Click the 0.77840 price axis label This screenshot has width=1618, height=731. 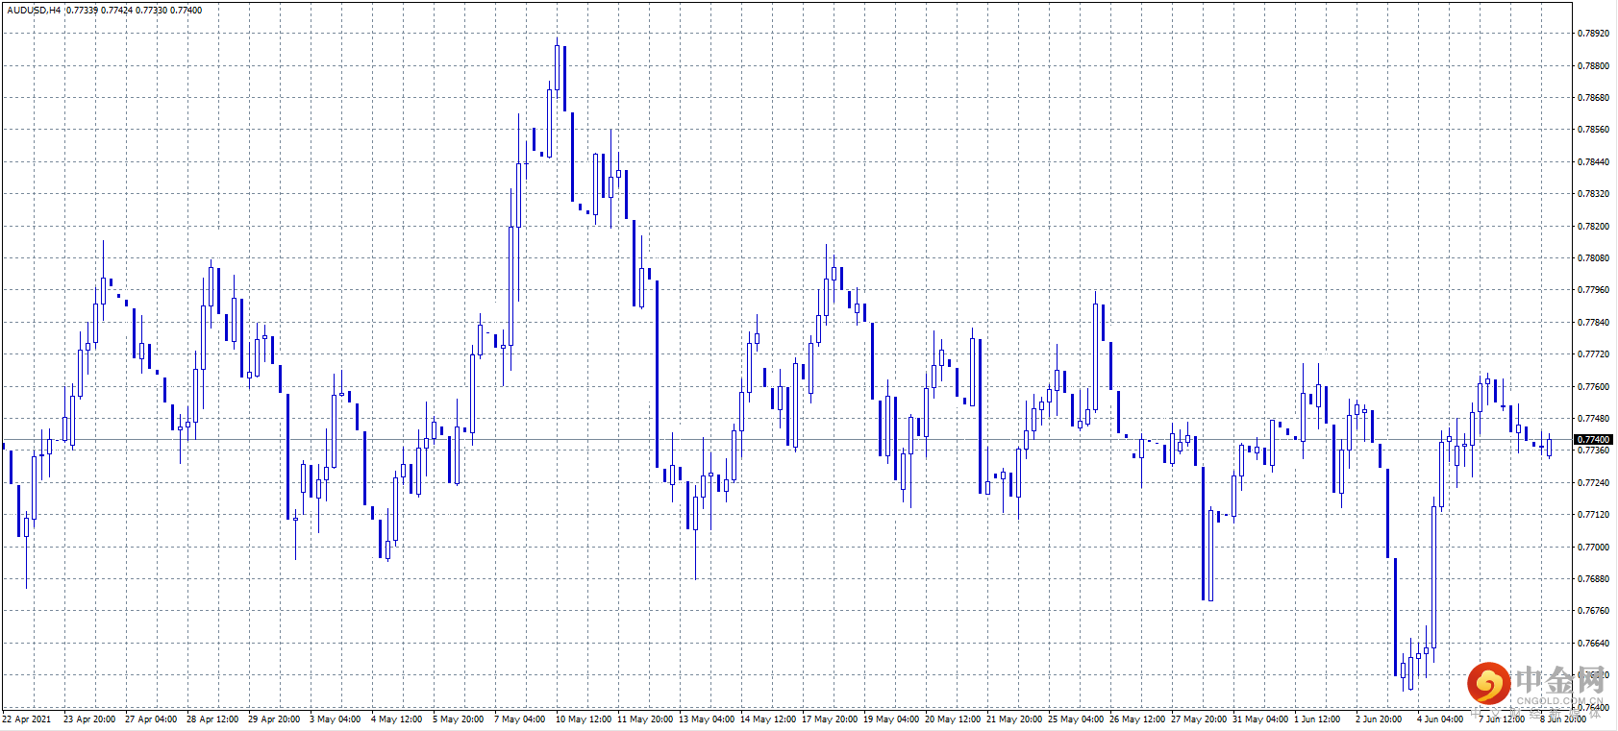1593,323
